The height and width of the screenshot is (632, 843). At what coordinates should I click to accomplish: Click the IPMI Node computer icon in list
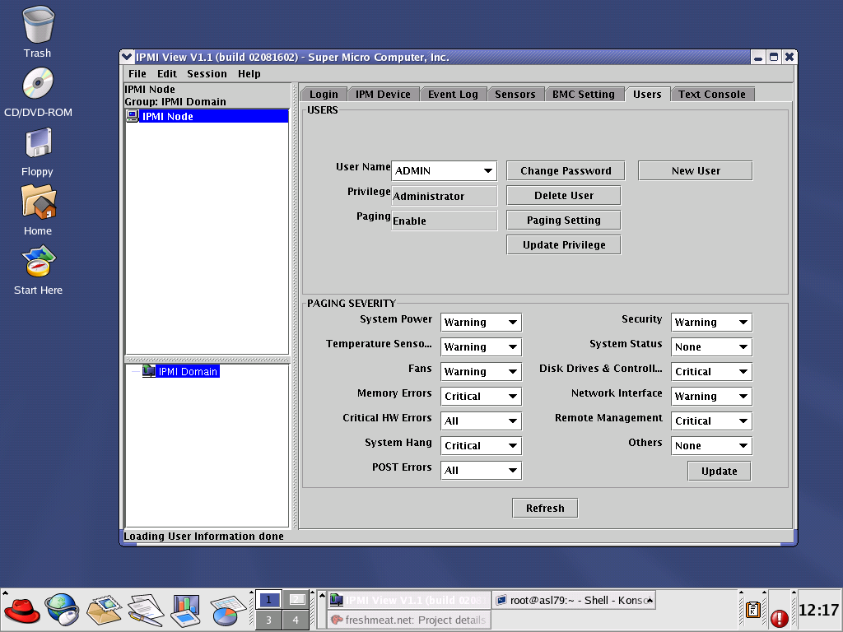[x=133, y=116]
